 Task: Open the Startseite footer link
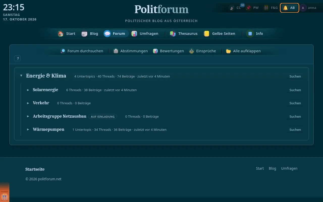point(35,169)
